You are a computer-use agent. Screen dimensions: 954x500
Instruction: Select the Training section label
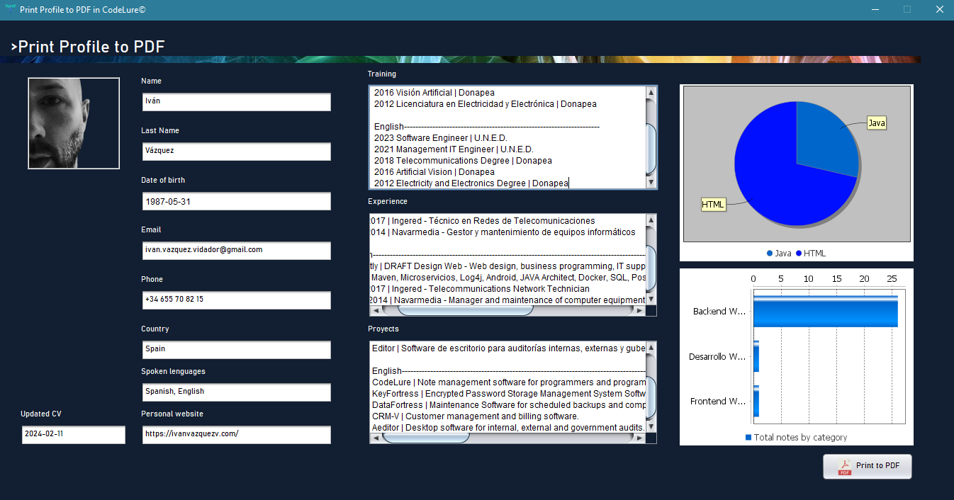[x=381, y=74]
